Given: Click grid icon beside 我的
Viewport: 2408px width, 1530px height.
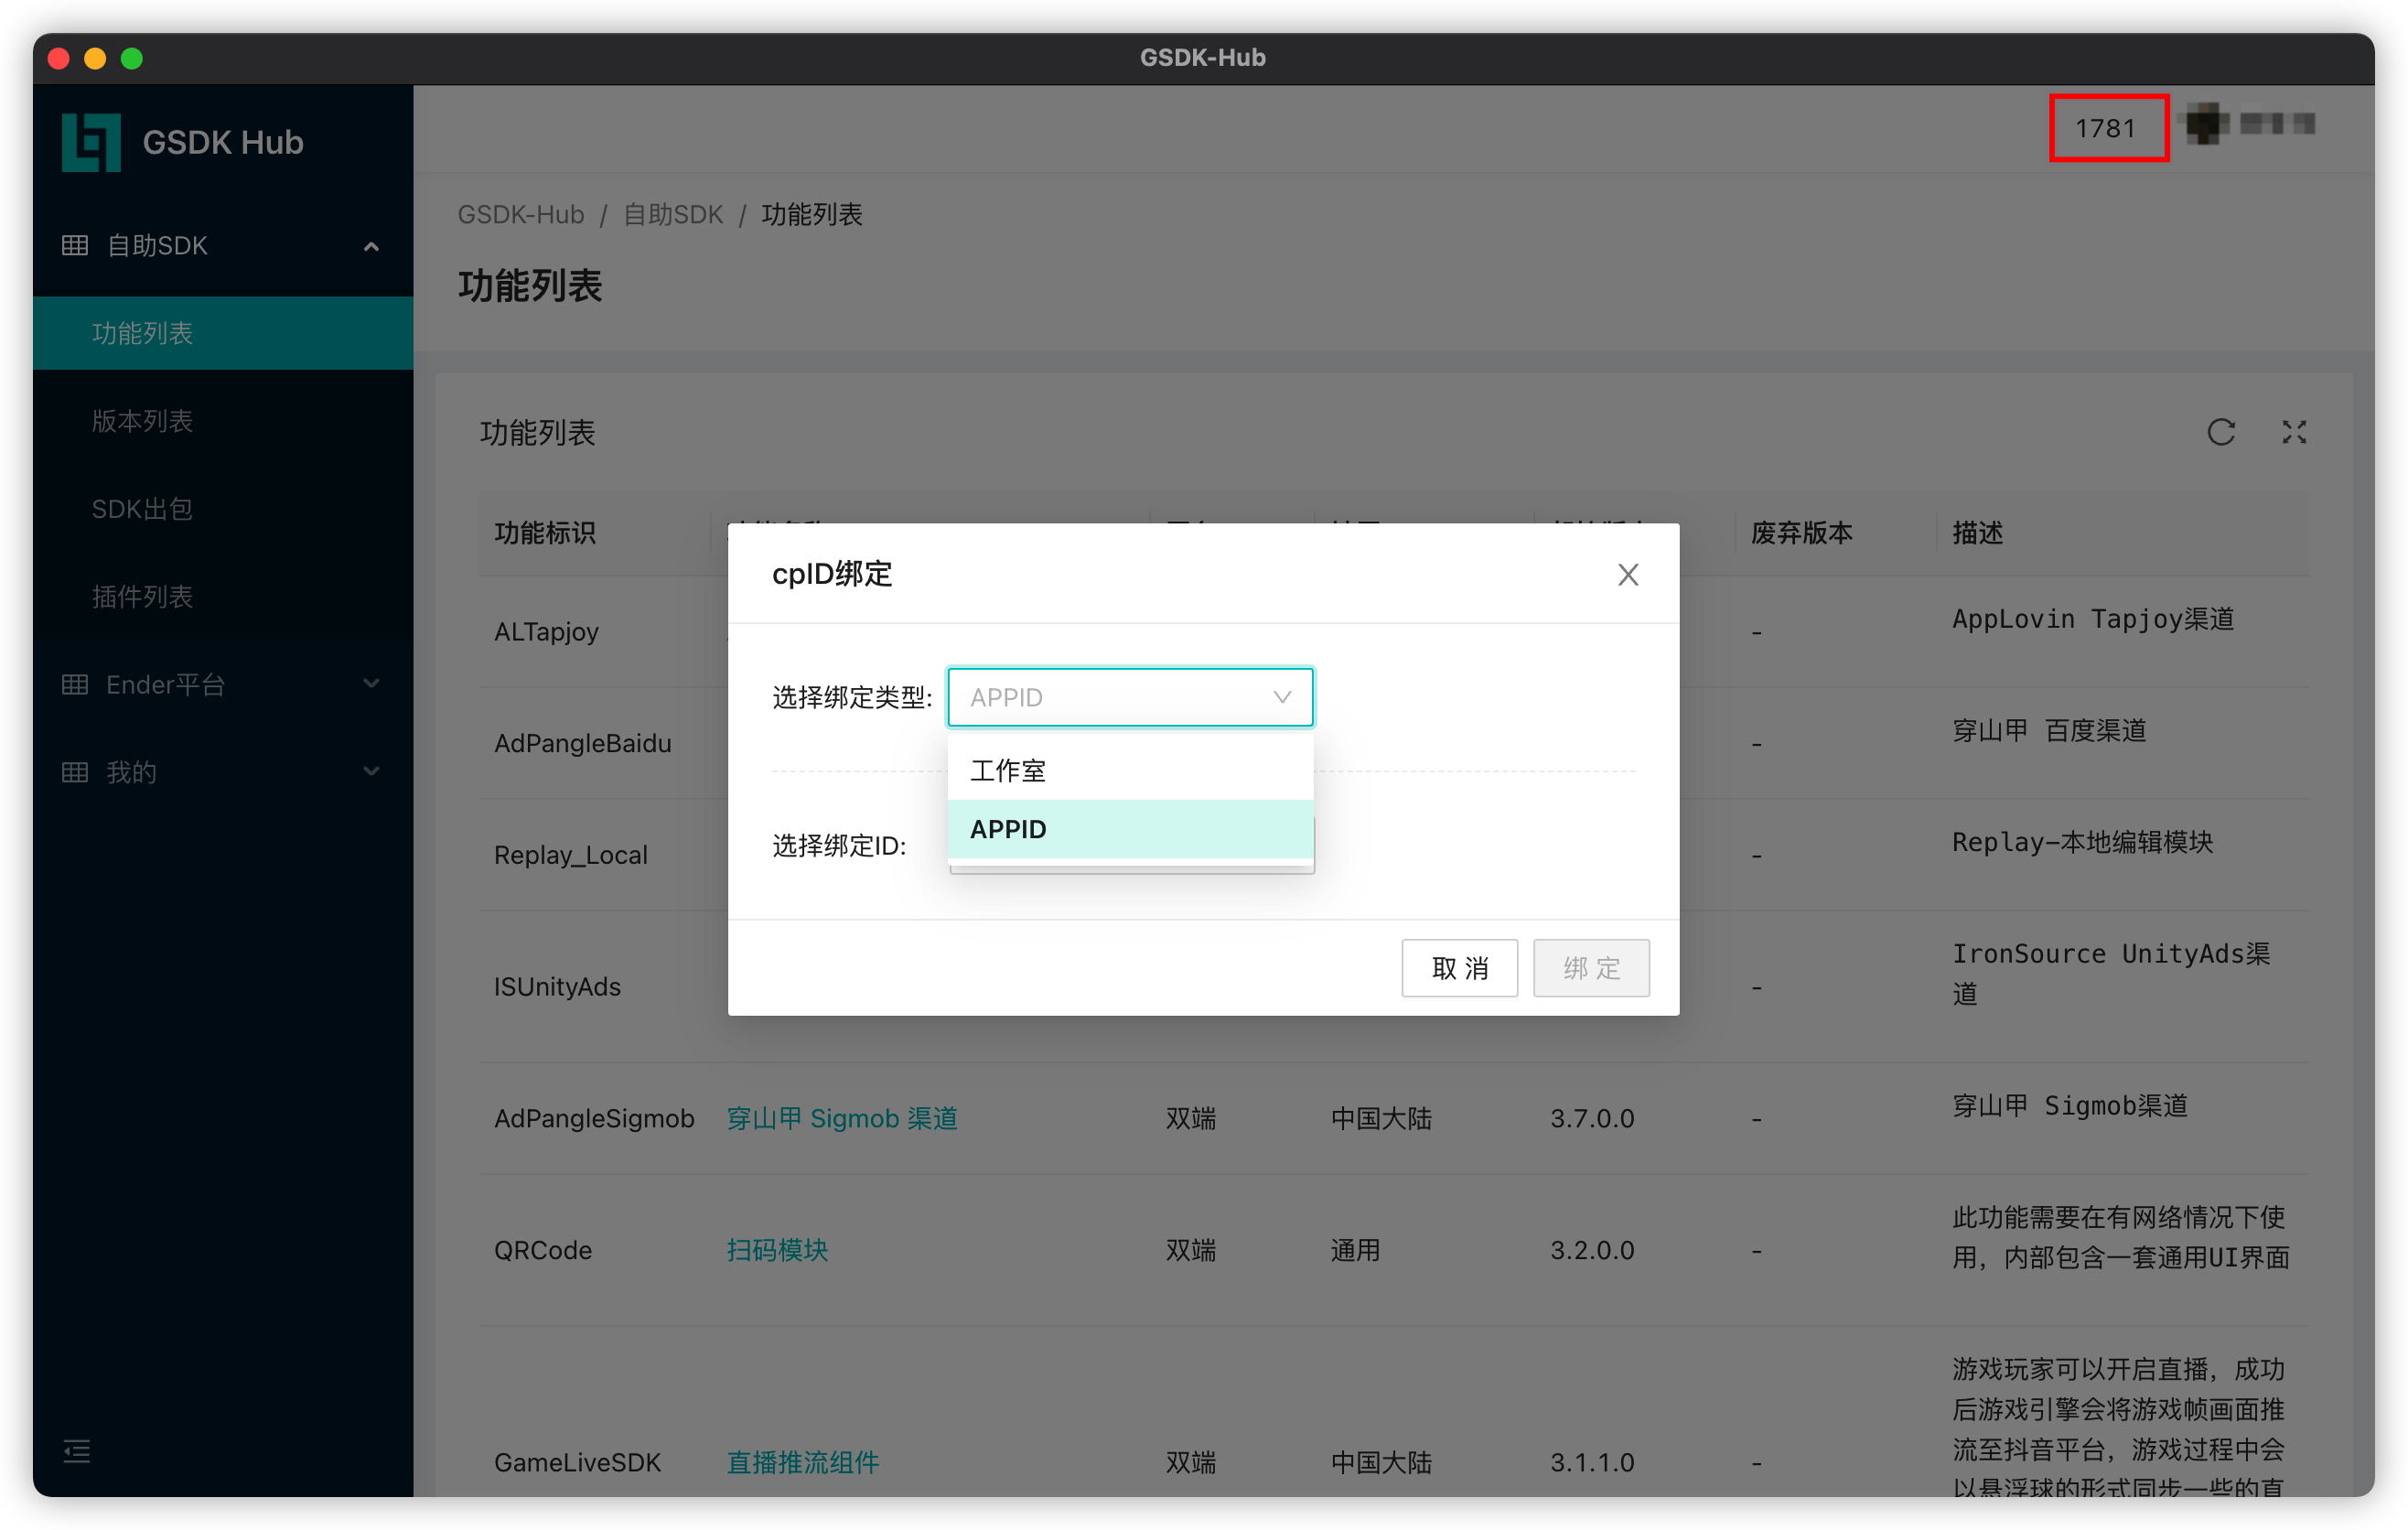Looking at the screenshot, I should click(x=75, y=772).
